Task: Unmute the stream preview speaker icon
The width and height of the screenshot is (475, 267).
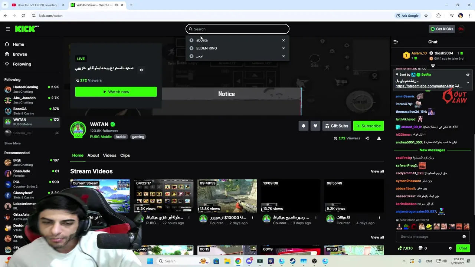Action: [x=141, y=70]
